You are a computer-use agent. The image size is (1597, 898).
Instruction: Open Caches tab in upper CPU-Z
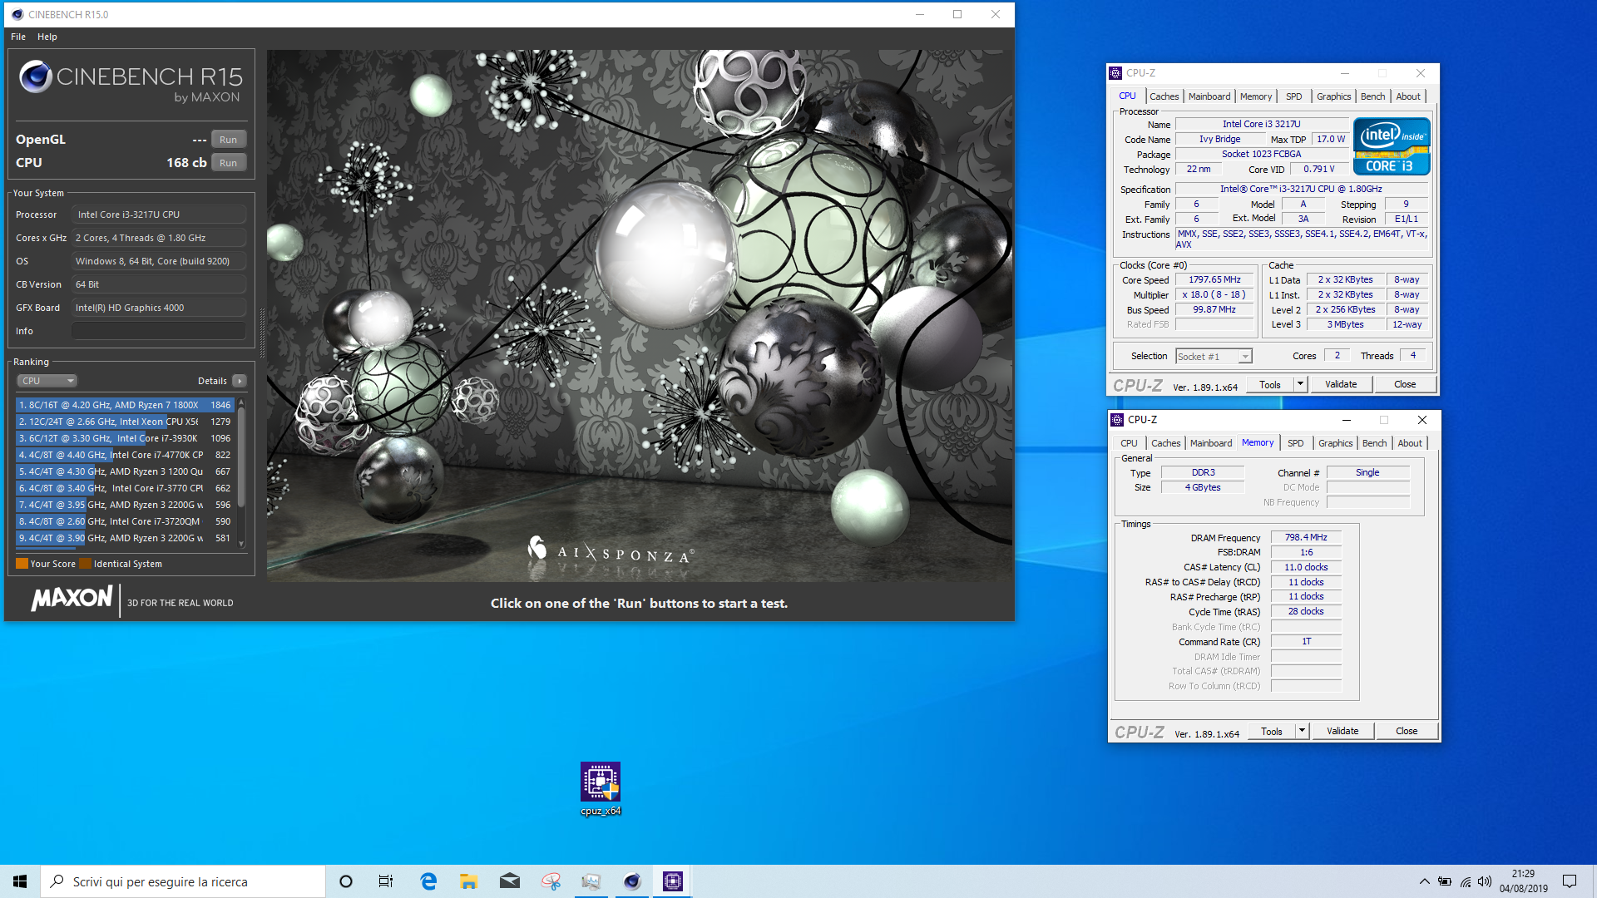tap(1164, 96)
